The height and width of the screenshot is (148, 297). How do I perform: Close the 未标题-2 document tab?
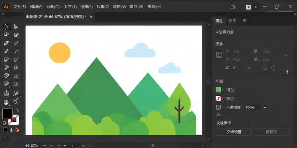click(91, 17)
